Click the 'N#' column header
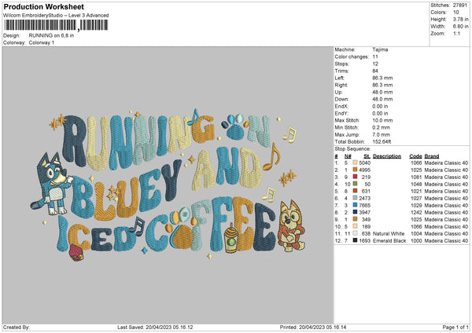Screen dimensions: 472x333 click(x=348, y=156)
